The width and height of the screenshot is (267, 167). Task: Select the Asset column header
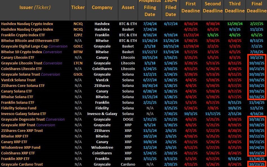pyautogui.click(x=128, y=8)
